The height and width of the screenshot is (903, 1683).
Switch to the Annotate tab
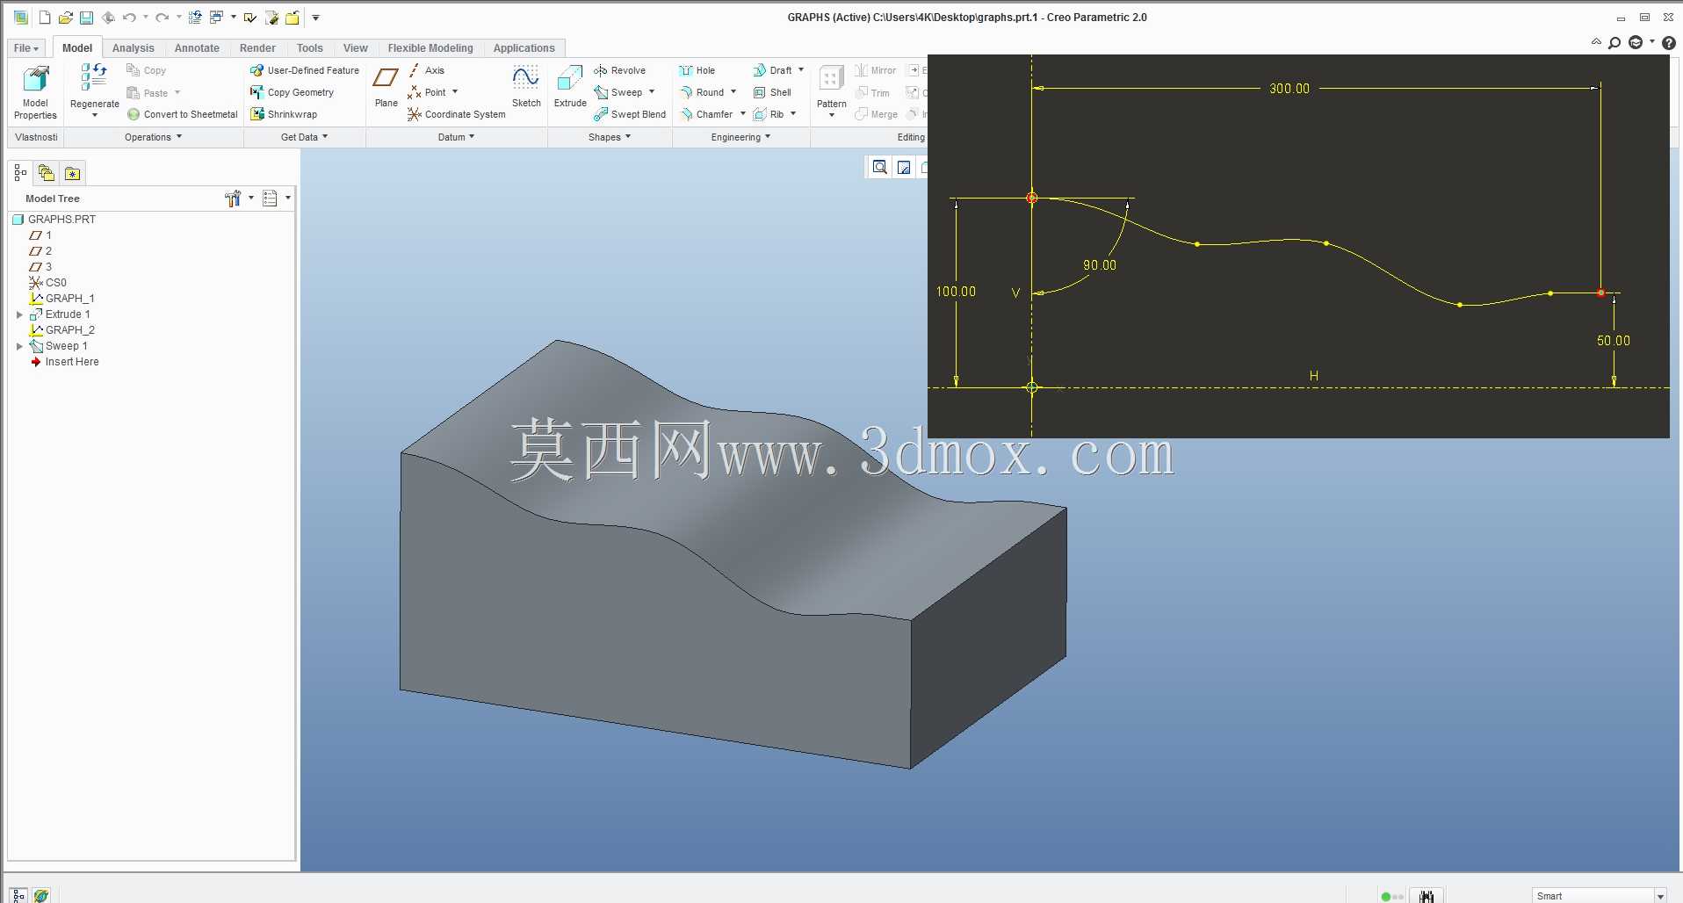click(197, 48)
